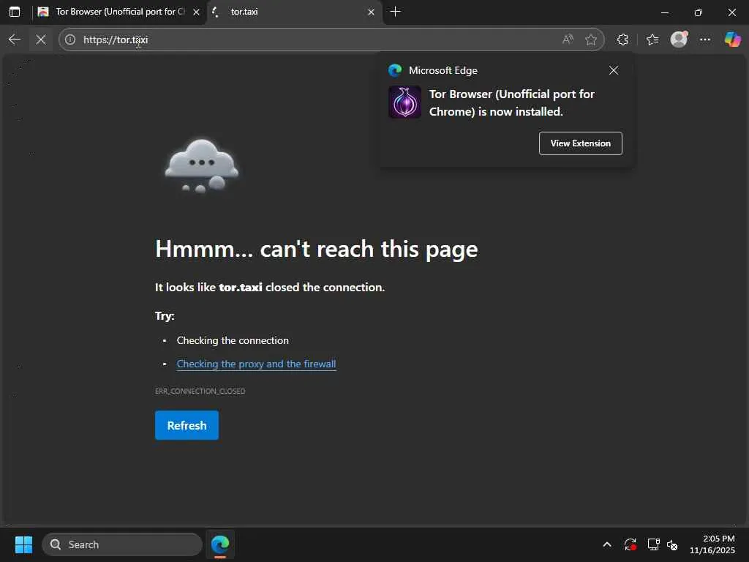Open Settings and more ellipsis menu

[x=705, y=40]
